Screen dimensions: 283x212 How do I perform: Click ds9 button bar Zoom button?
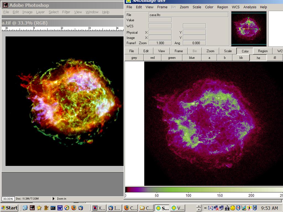point(210,51)
